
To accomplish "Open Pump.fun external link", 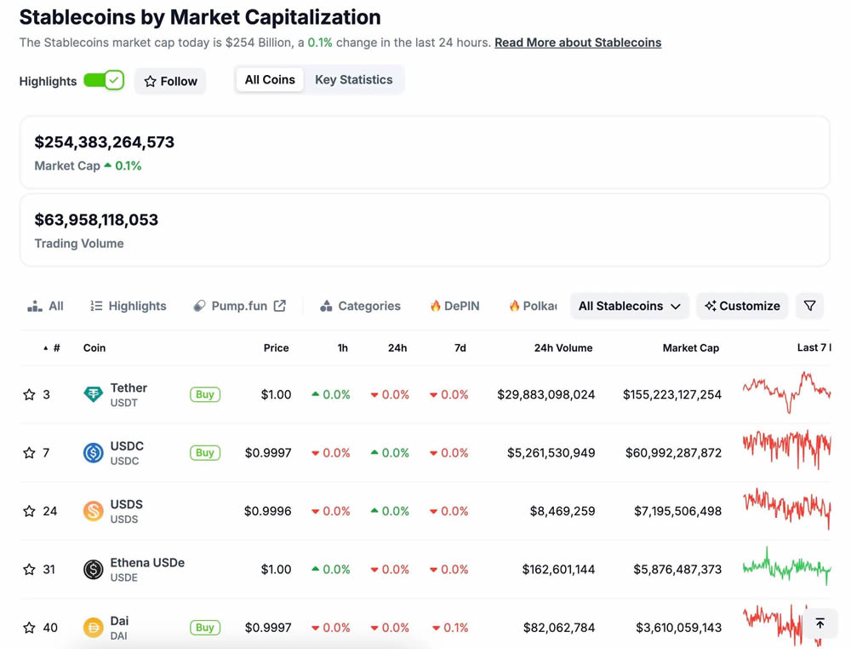I will (239, 306).
